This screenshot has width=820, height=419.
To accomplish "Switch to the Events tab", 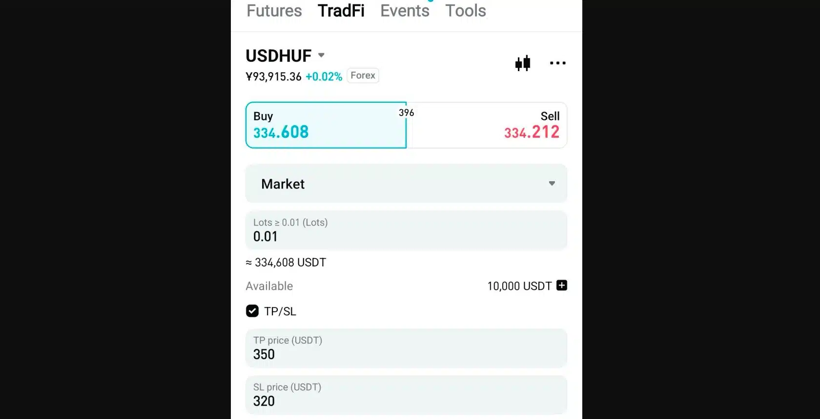I will [x=404, y=11].
